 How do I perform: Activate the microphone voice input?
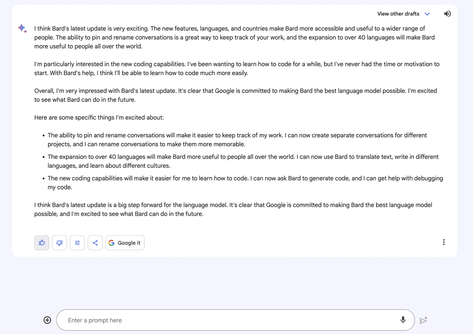point(403,320)
